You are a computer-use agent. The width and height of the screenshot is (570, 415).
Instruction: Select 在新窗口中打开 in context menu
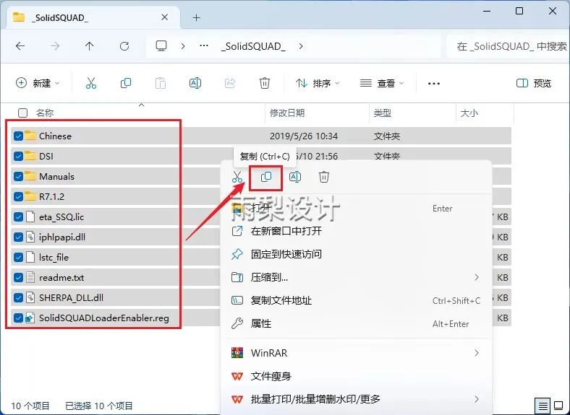[x=356, y=231]
